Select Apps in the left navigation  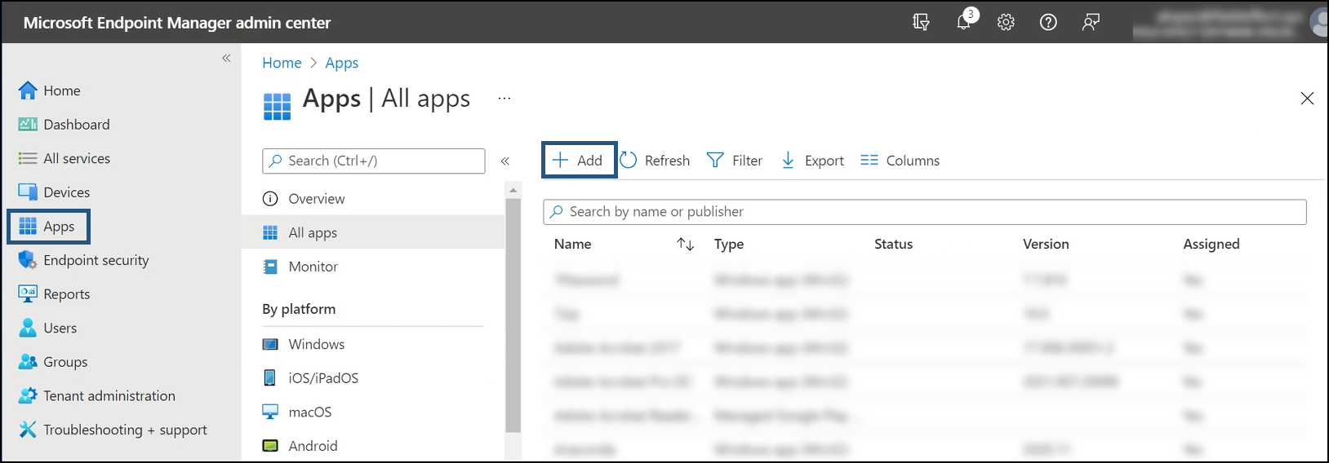[x=48, y=227]
